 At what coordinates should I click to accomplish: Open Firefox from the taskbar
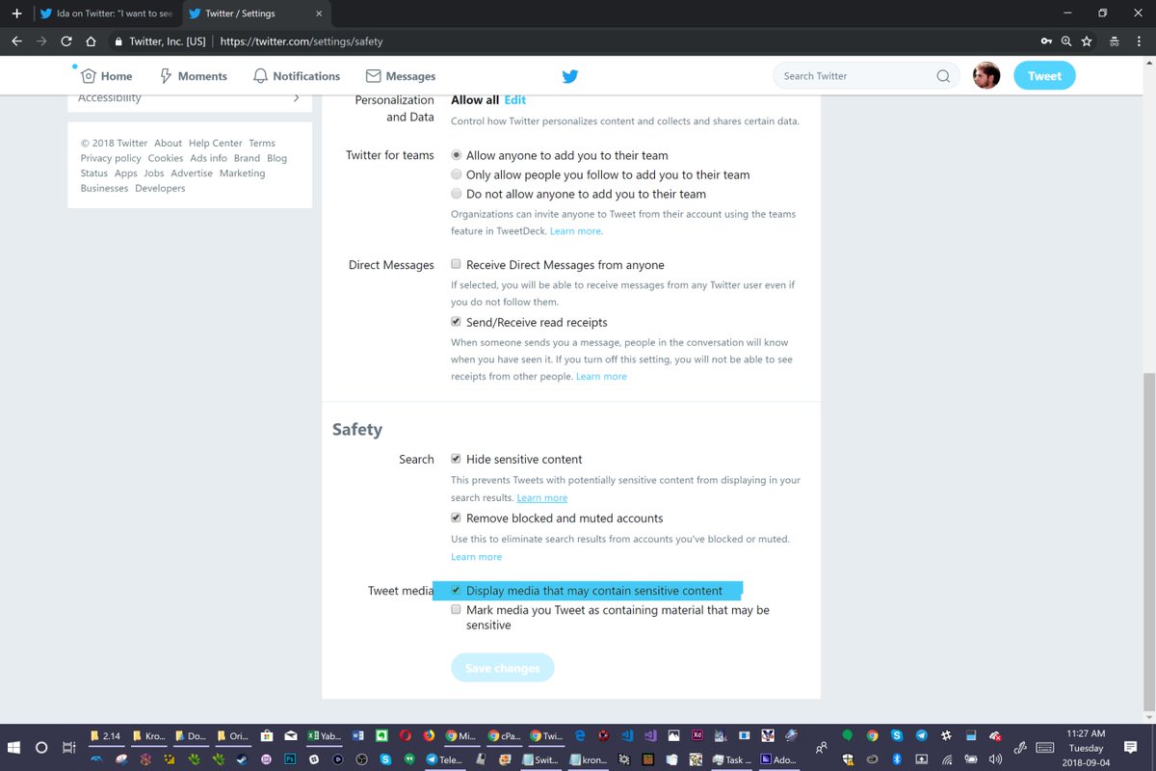coord(429,735)
